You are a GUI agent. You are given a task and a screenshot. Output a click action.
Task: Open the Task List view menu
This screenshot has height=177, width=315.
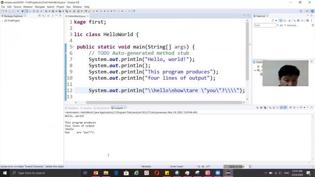point(312,21)
